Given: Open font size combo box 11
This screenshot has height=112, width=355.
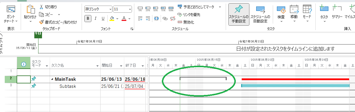Looking at the screenshot, I should [x=123, y=9].
